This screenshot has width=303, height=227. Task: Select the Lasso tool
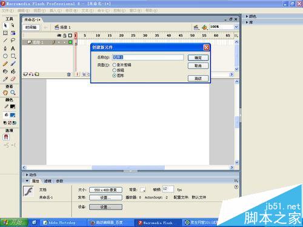(13, 41)
